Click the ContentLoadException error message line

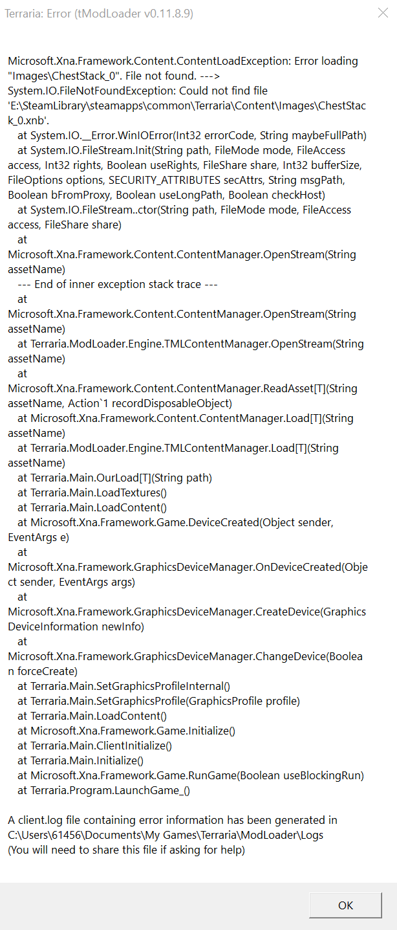point(182,61)
